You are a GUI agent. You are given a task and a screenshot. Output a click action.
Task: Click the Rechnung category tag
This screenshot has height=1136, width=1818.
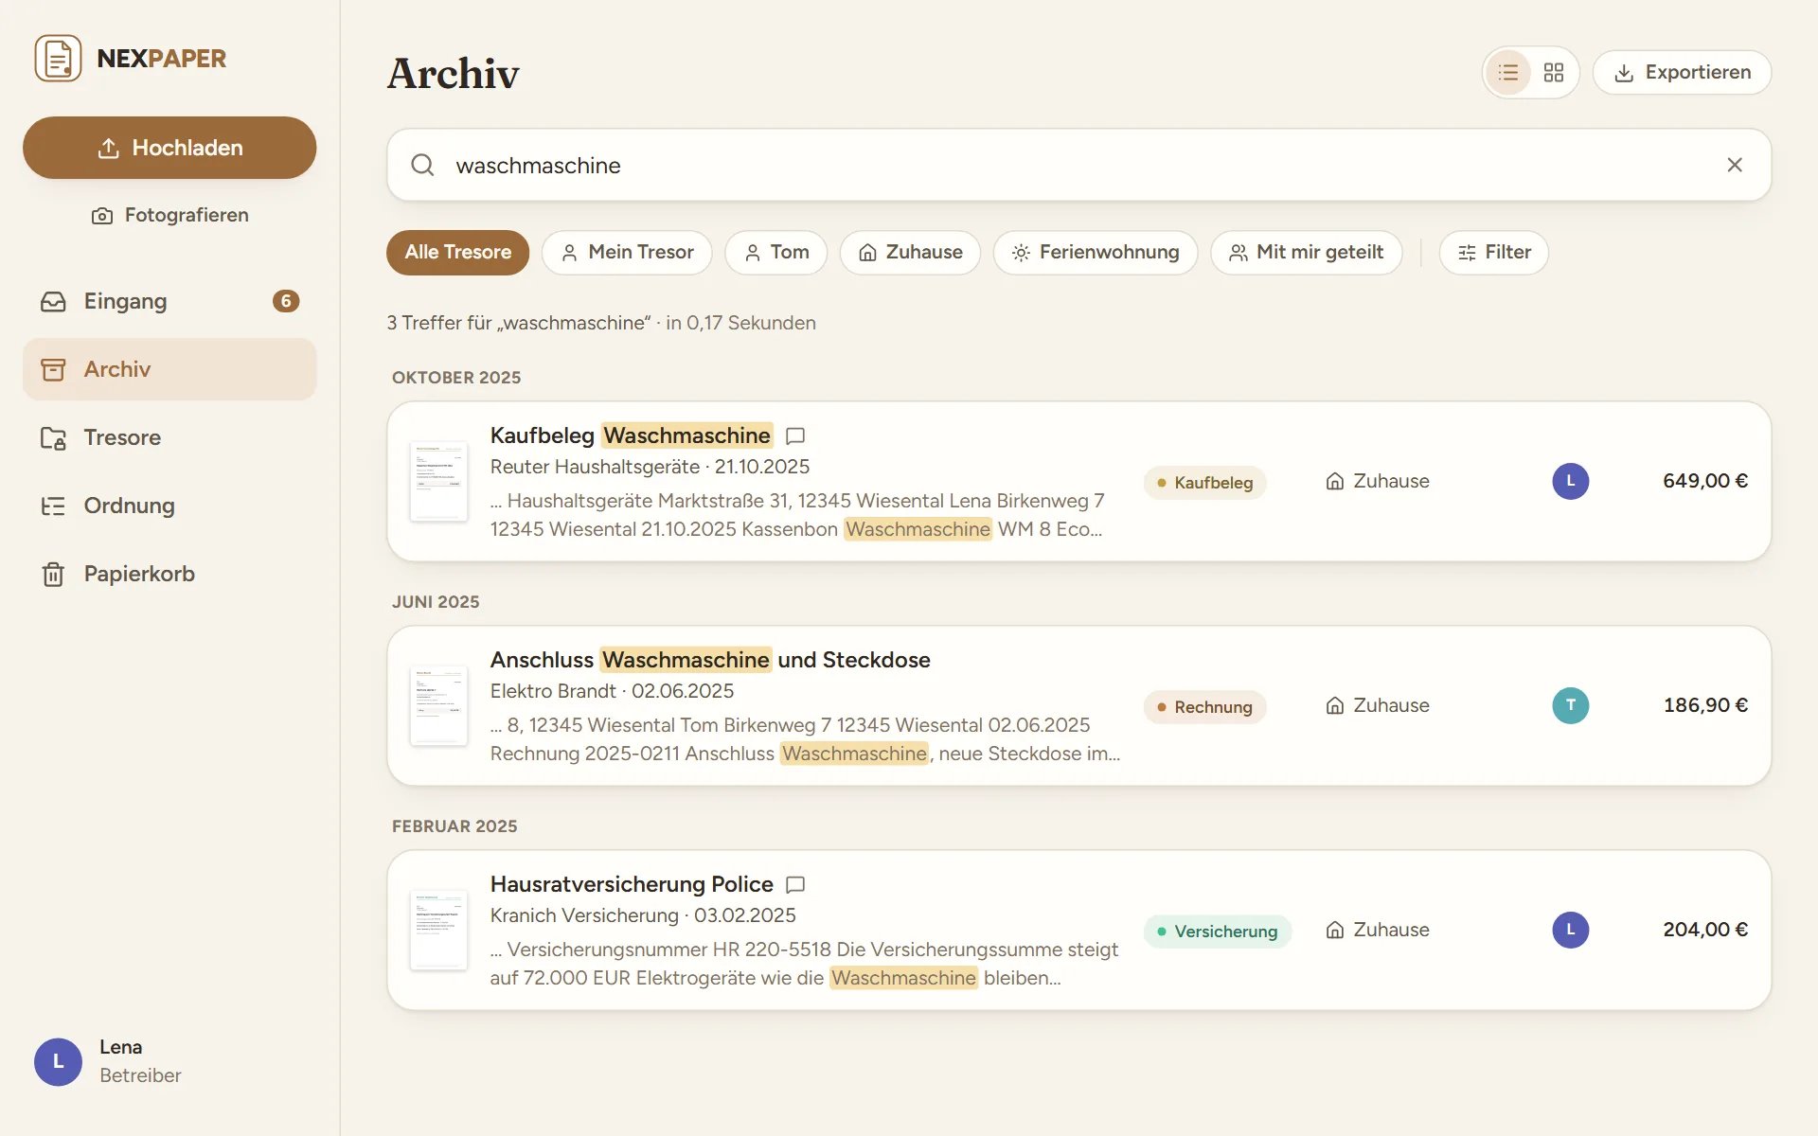coord(1204,706)
